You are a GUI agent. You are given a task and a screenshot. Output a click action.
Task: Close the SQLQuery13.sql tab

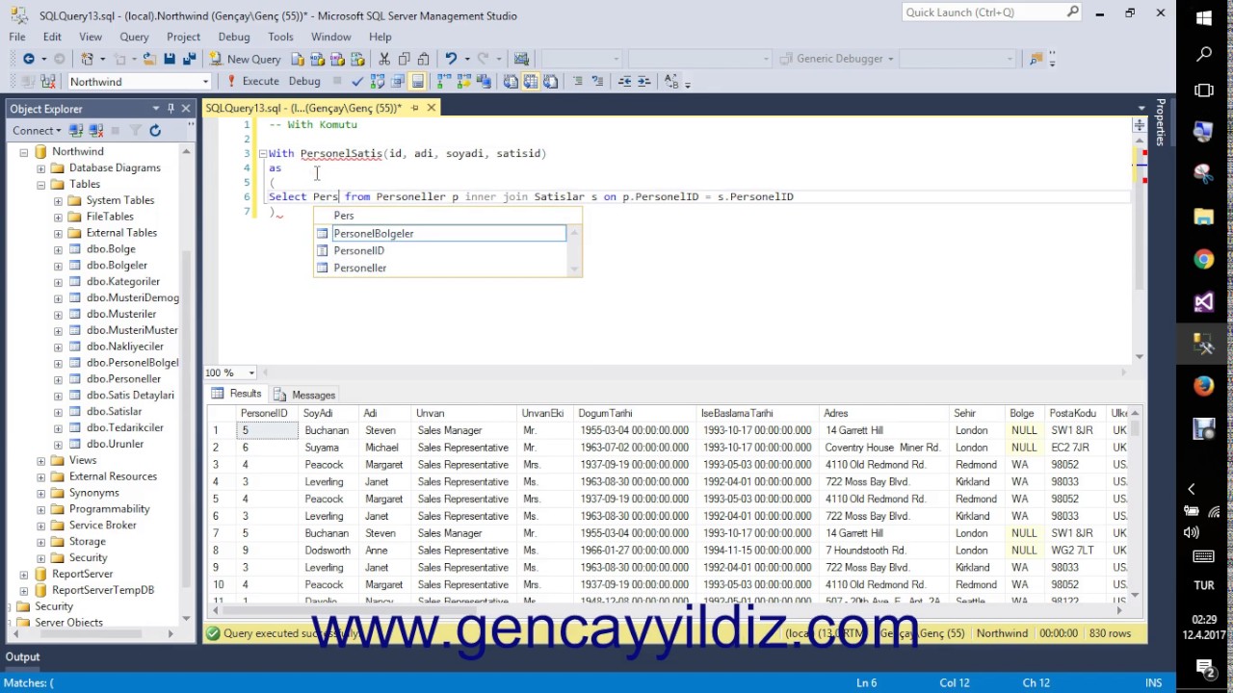point(432,108)
